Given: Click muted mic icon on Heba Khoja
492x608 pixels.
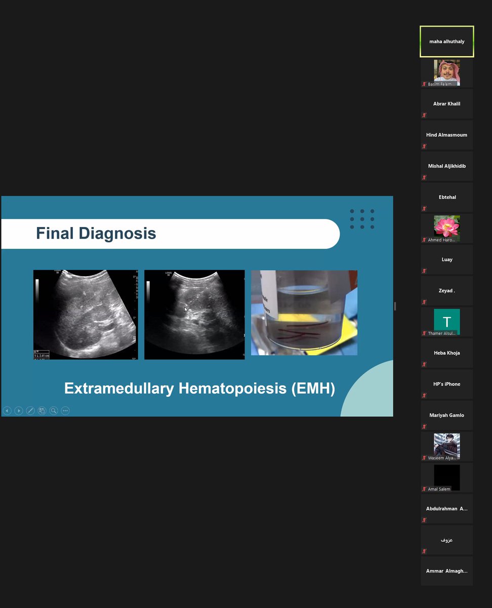Looking at the screenshot, I should (x=425, y=364).
